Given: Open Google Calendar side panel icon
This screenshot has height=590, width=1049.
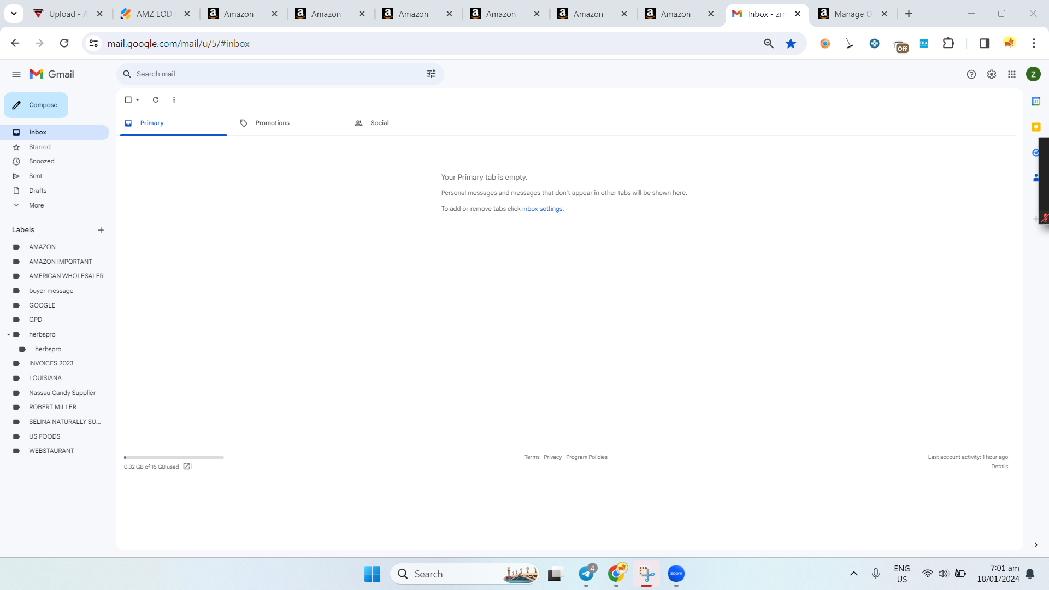Looking at the screenshot, I should coord(1036,102).
